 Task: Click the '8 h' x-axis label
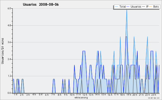coord(59,95)
